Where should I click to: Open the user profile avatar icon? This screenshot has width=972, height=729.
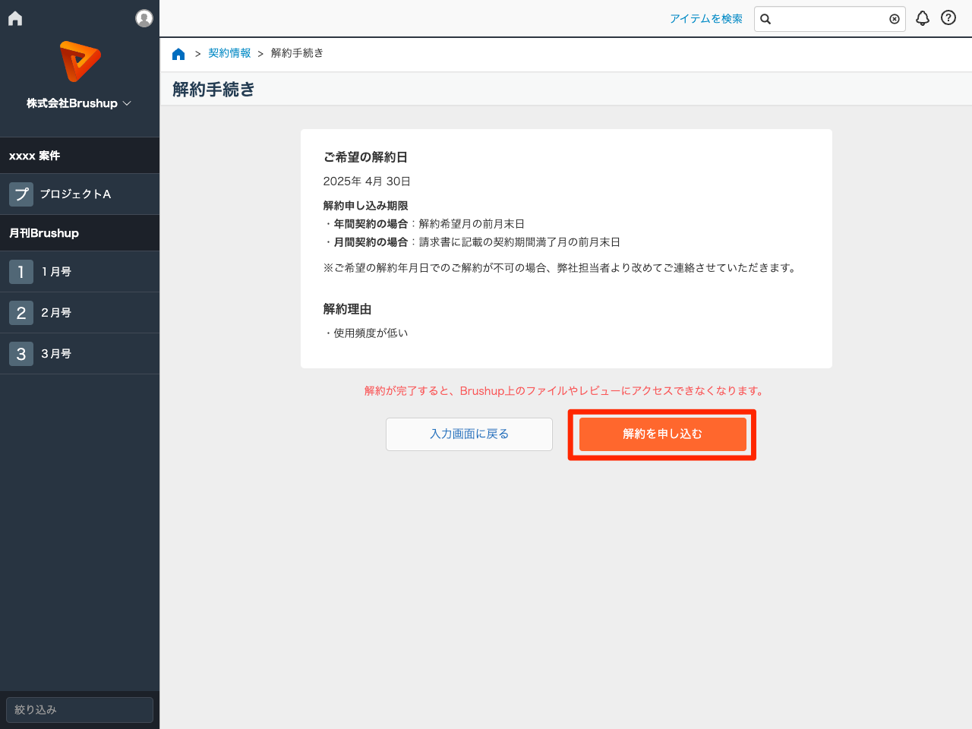pyautogui.click(x=144, y=18)
